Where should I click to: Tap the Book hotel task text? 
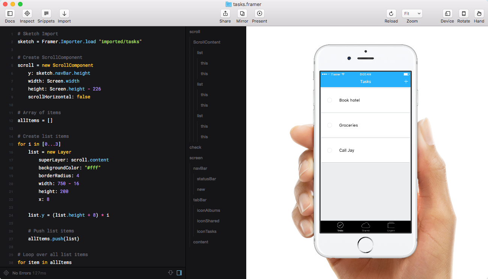349,100
